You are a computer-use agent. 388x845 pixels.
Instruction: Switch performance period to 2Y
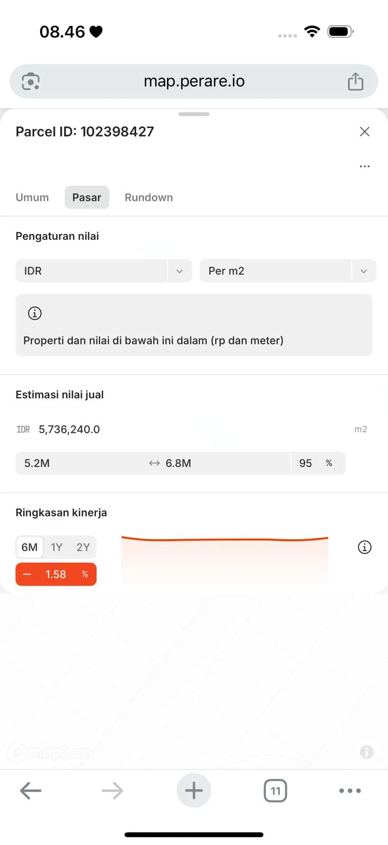pos(83,547)
